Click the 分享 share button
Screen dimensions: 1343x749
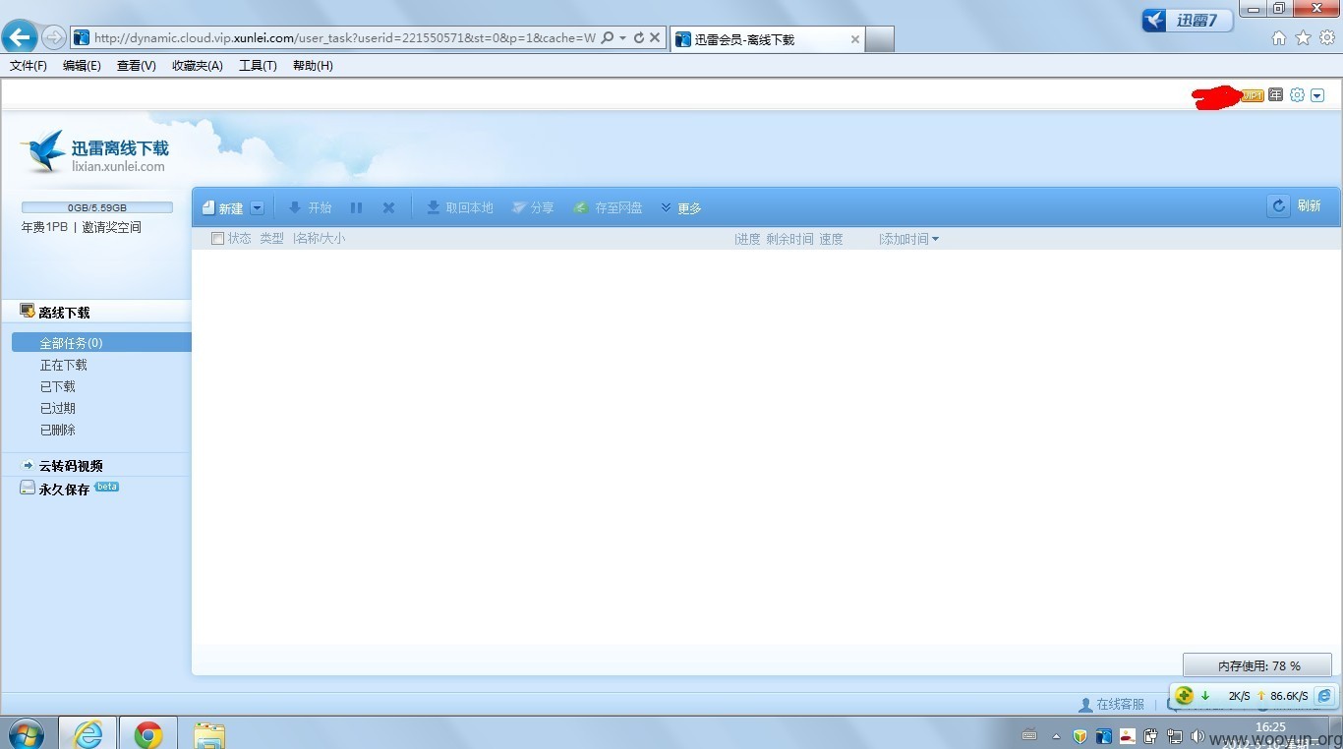[x=533, y=208]
